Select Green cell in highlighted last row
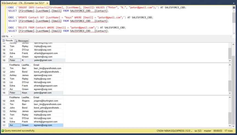 pyautogui.click(x=27, y=125)
